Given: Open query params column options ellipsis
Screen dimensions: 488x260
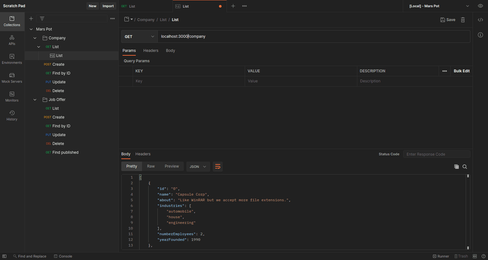Looking at the screenshot, I should pos(445,71).
